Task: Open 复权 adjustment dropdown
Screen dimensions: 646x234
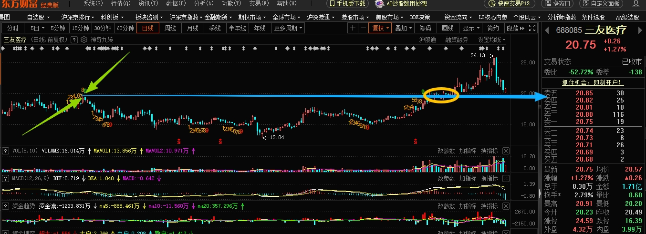Action: click(381, 28)
